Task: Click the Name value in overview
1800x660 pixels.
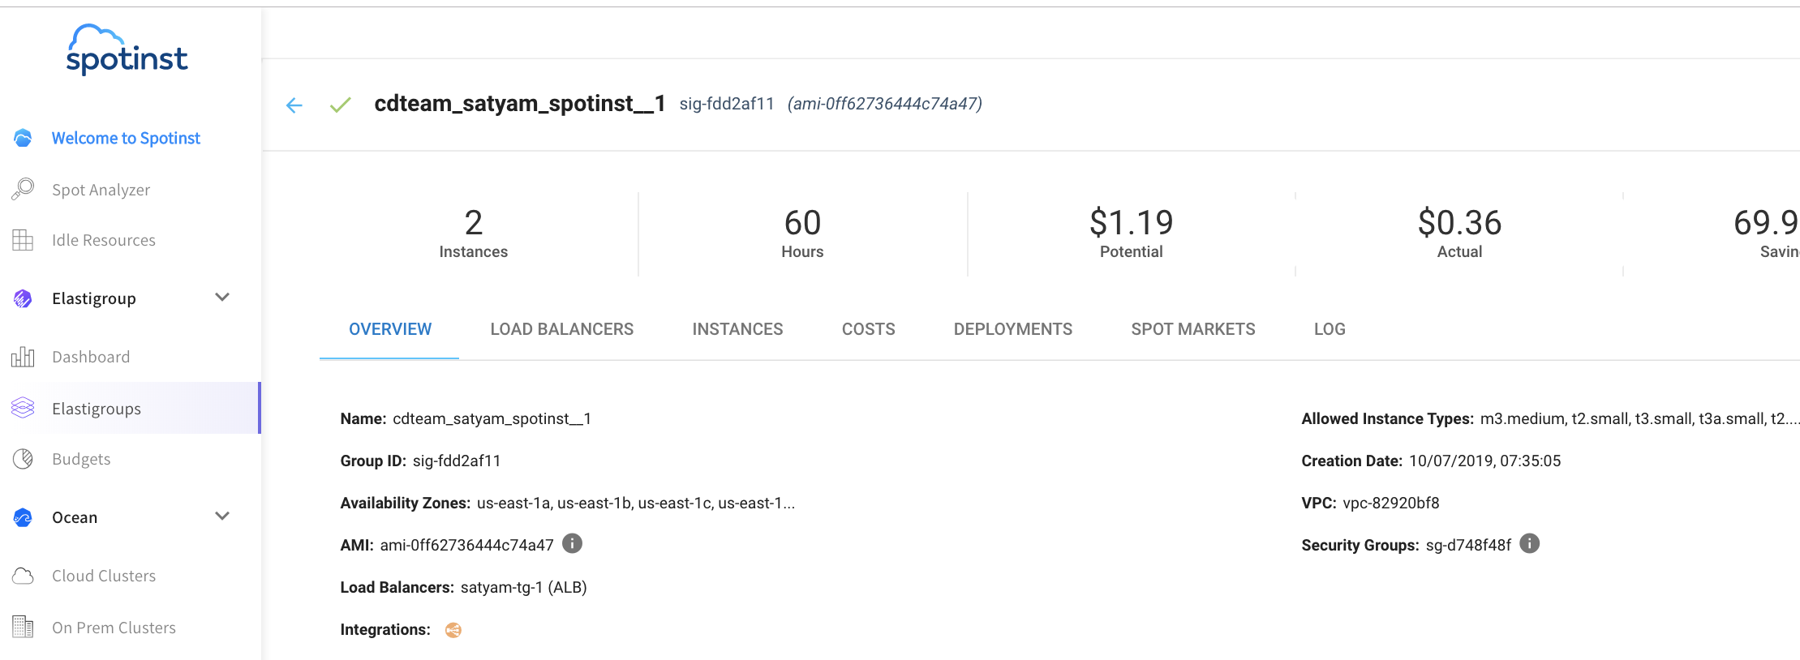Action: pyautogui.click(x=492, y=419)
